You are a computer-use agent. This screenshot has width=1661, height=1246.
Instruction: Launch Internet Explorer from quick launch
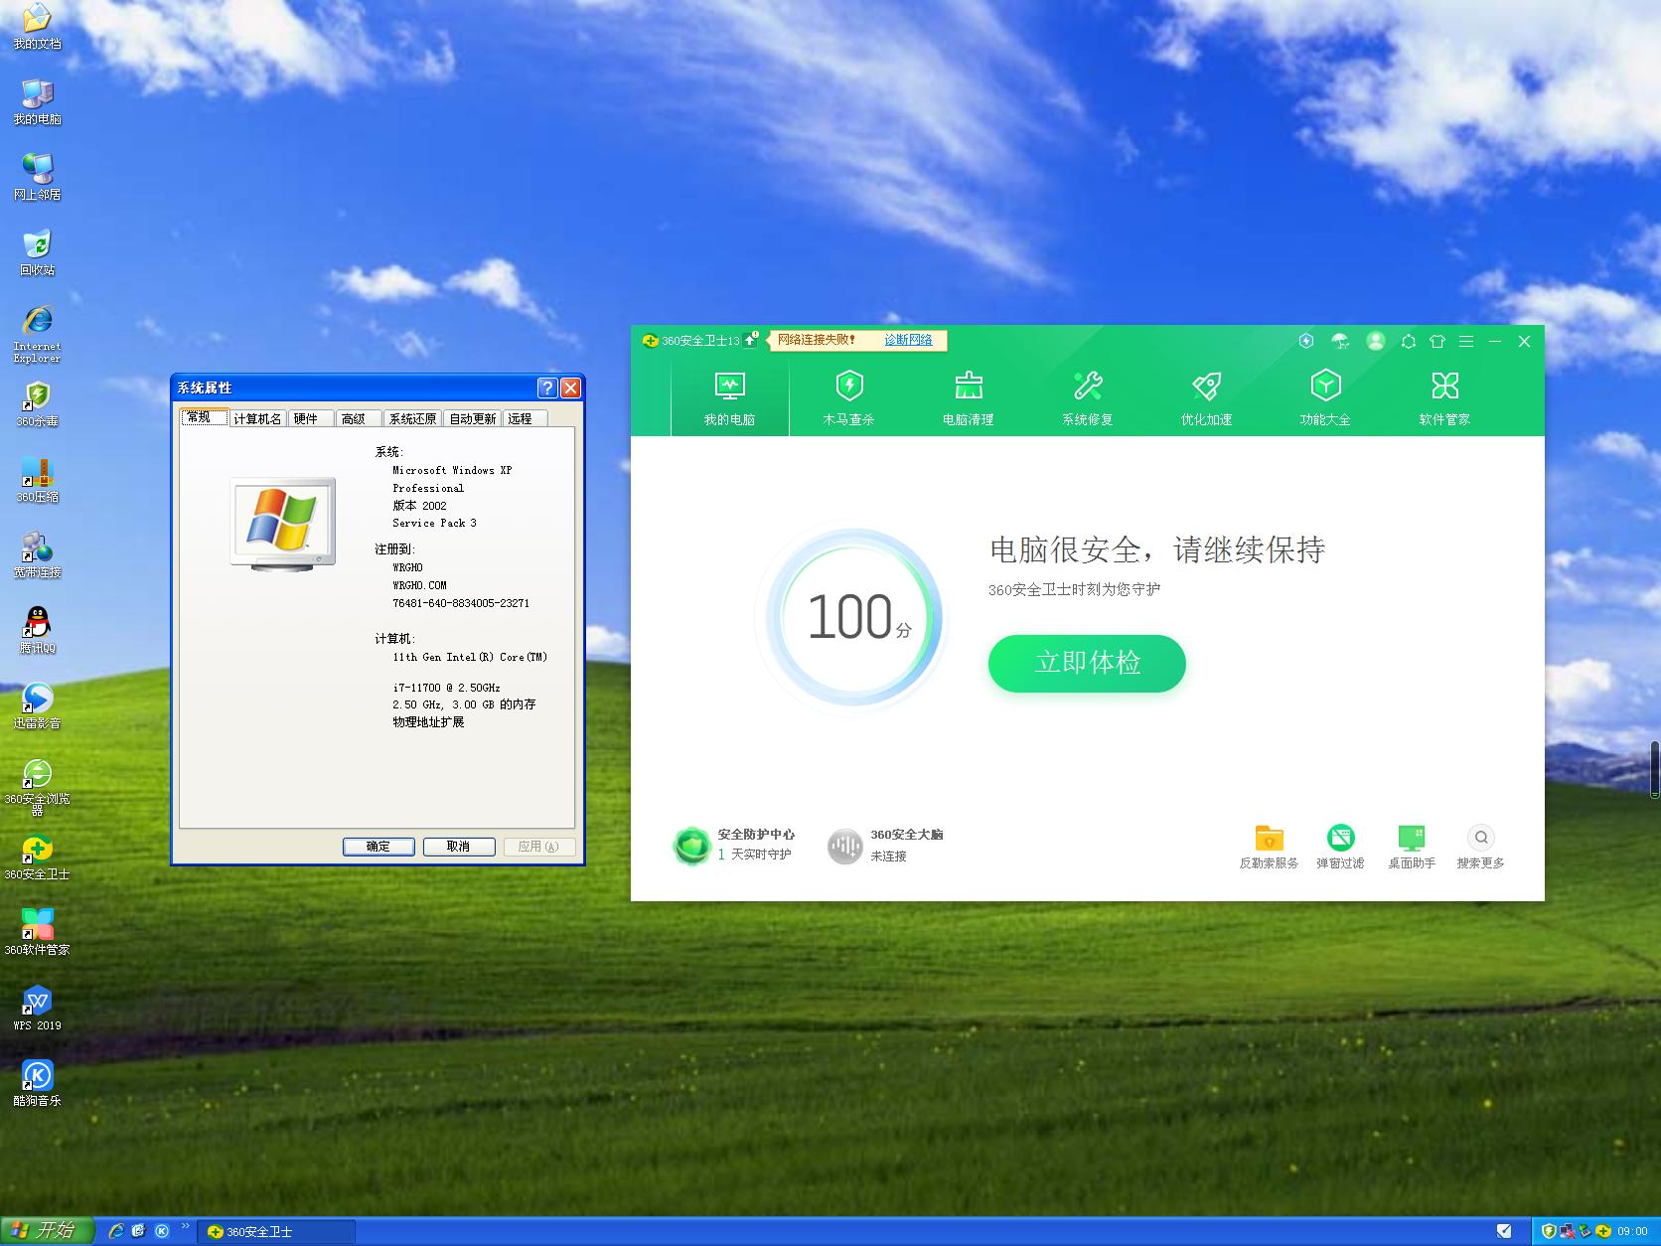(116, 1231)
